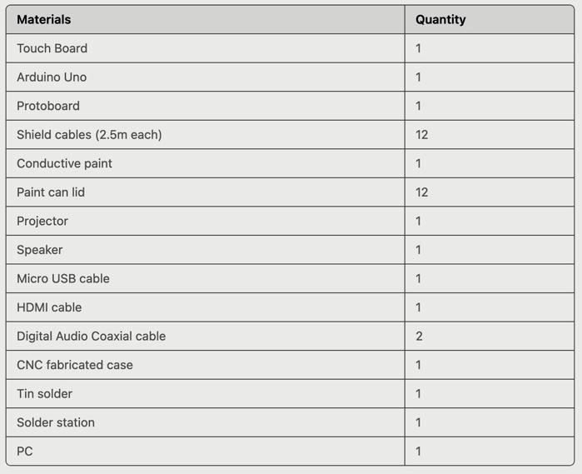The height and width of the screenshot is (474, 582).
Task: Click the HDMI cable entry
Action: point(49,307)
